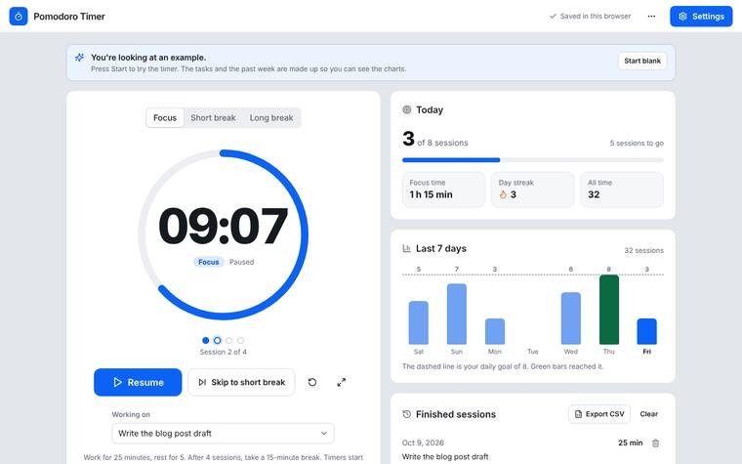This screenshot has width=742, height=464.
Task: Click the Write the blog post draft session entry
Action: pyautogui.click(x=445, y=456)
